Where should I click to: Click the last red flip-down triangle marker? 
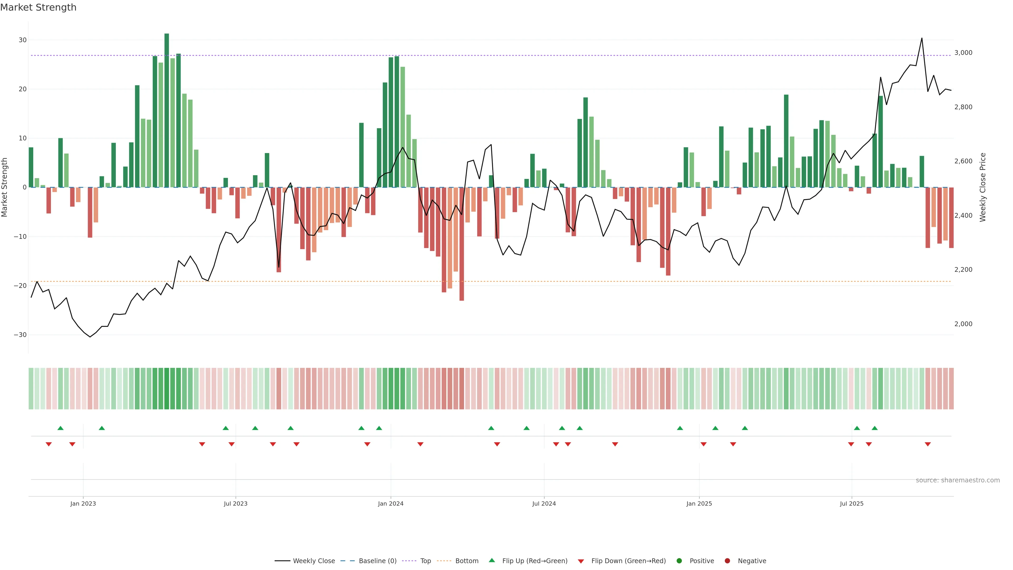pos(928,444)
